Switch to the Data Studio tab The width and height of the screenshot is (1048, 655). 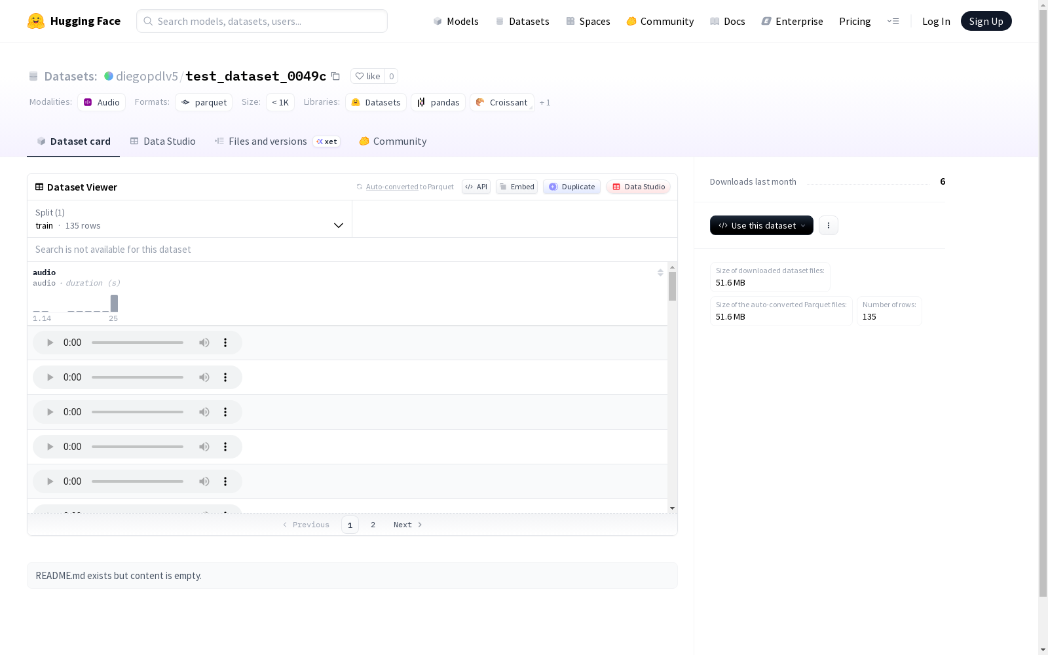(x=163, y=141)
